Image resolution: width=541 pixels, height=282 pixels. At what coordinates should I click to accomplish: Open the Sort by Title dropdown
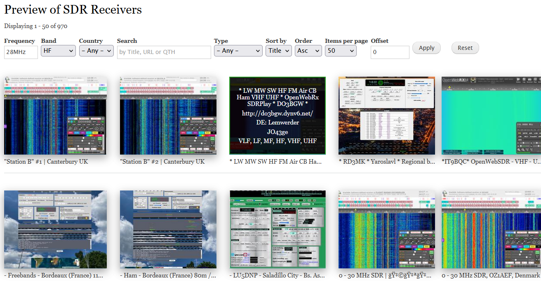coord(279,51)
